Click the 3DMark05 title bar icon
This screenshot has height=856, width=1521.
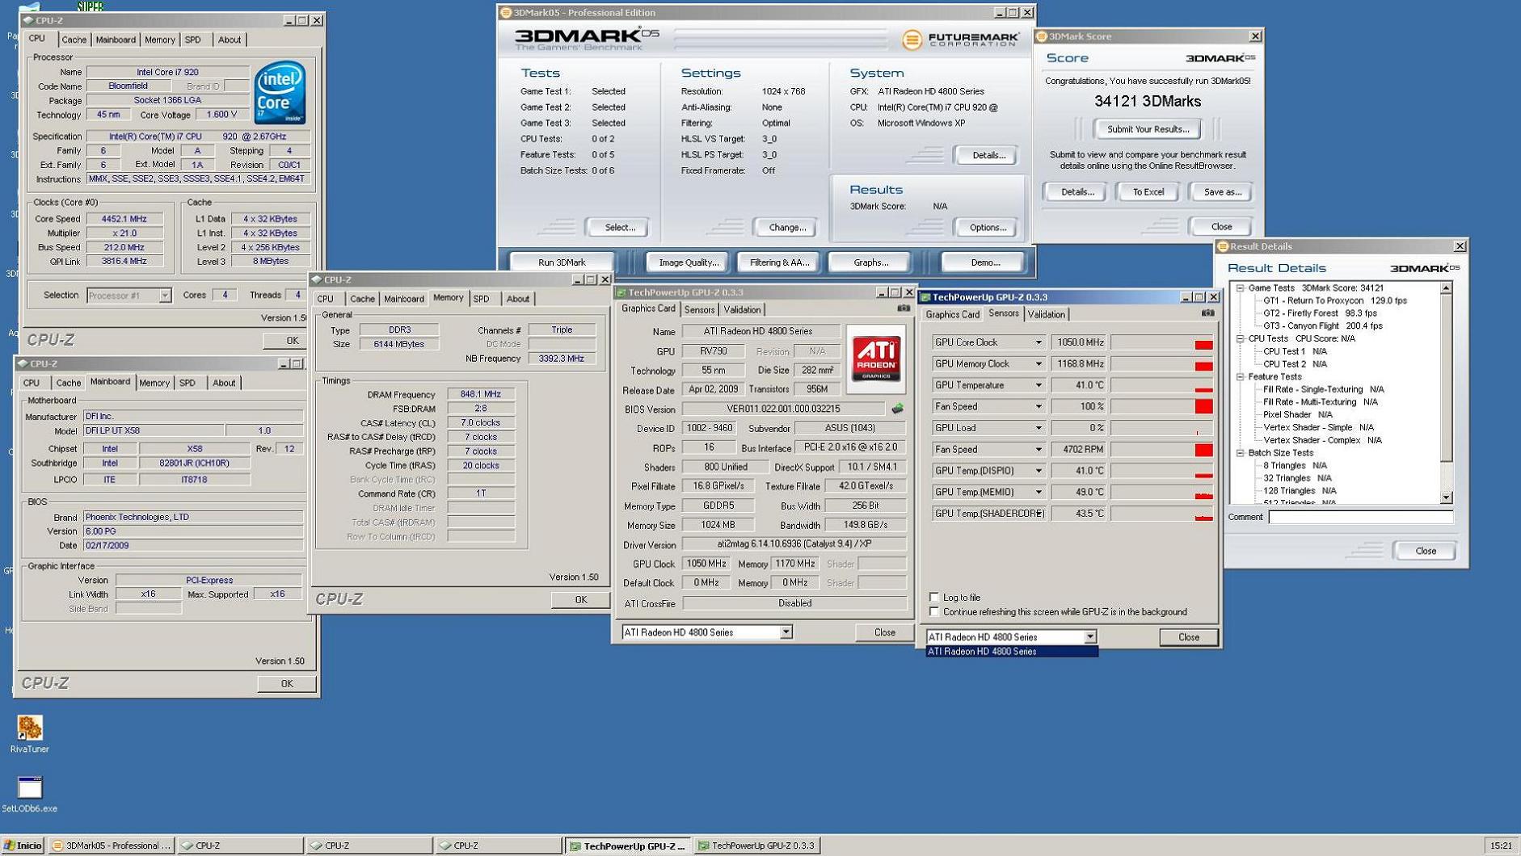[505, 12]
